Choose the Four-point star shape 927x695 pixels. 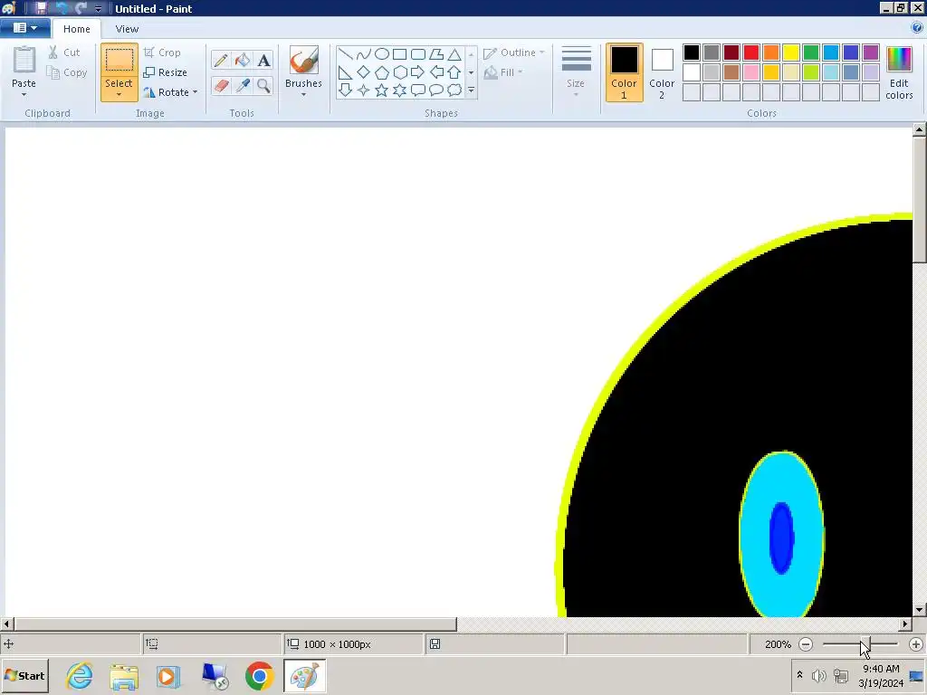(364, 90)
